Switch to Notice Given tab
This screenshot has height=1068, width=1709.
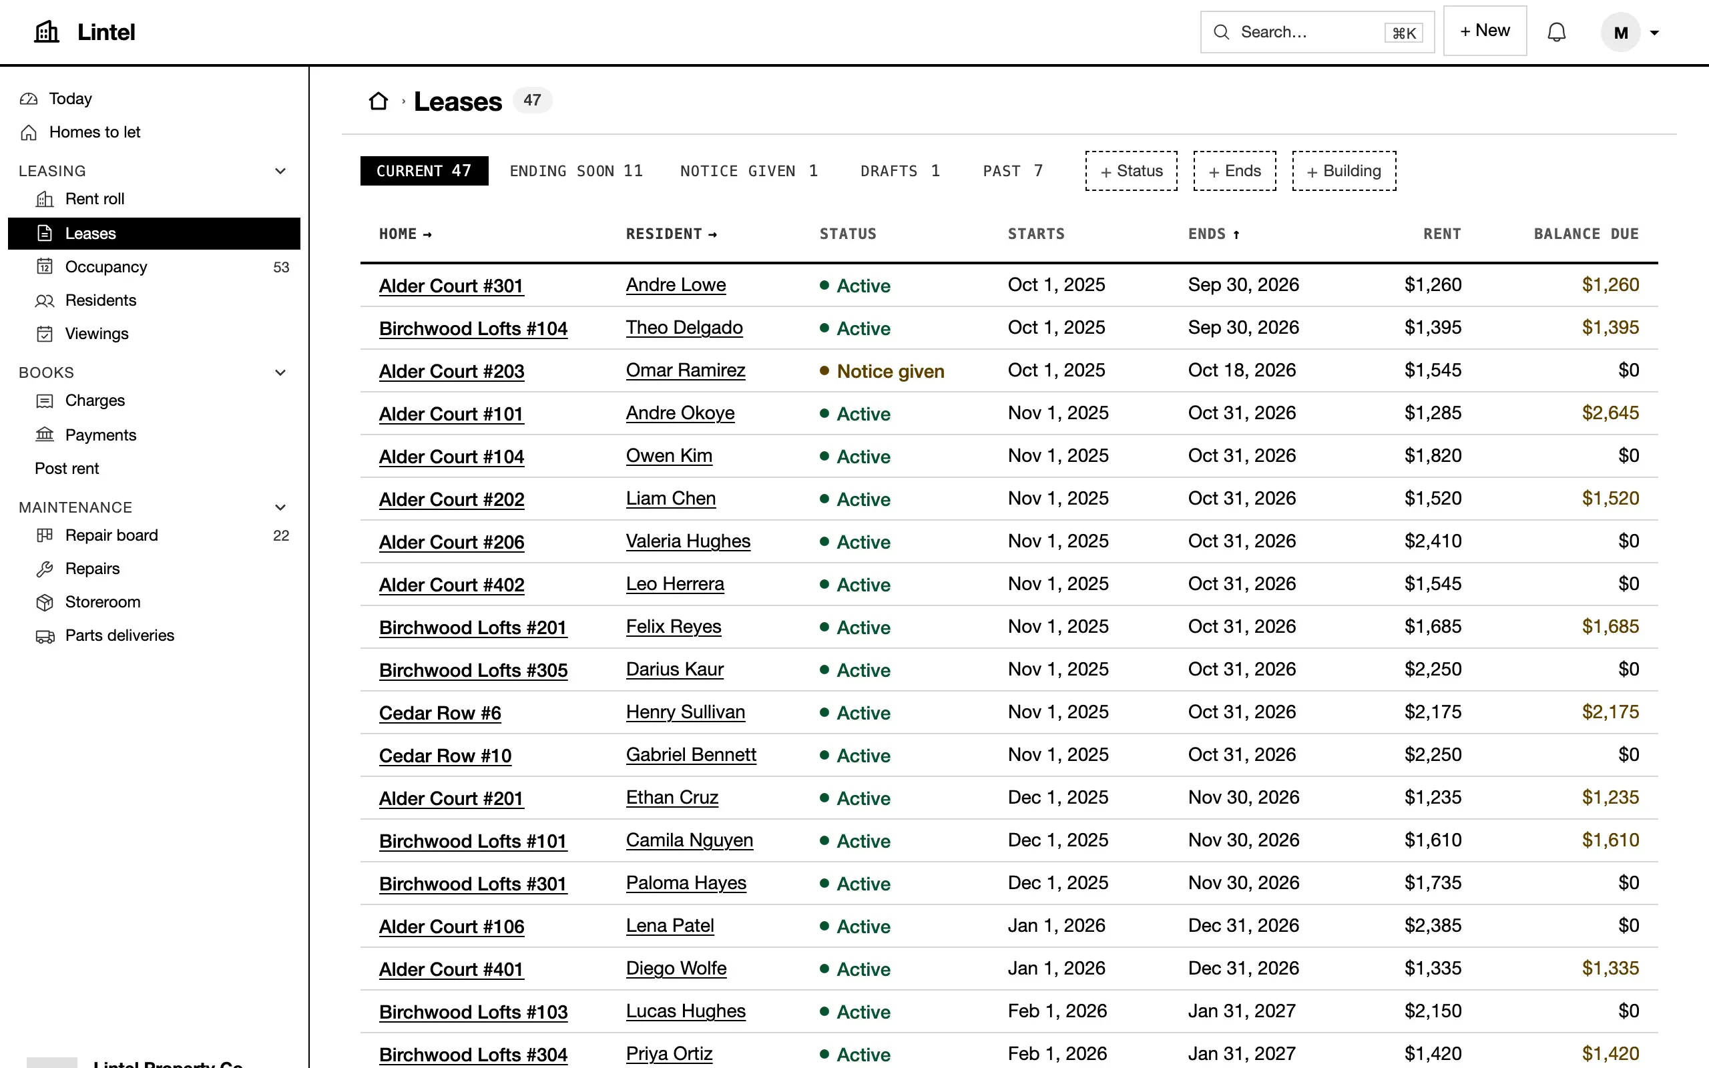748,171
